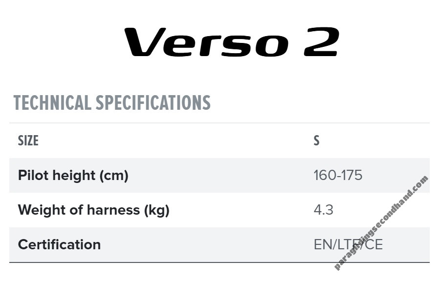Click the Pilot height (cm) label
The image size is (439, 281).
coord(73,175)
